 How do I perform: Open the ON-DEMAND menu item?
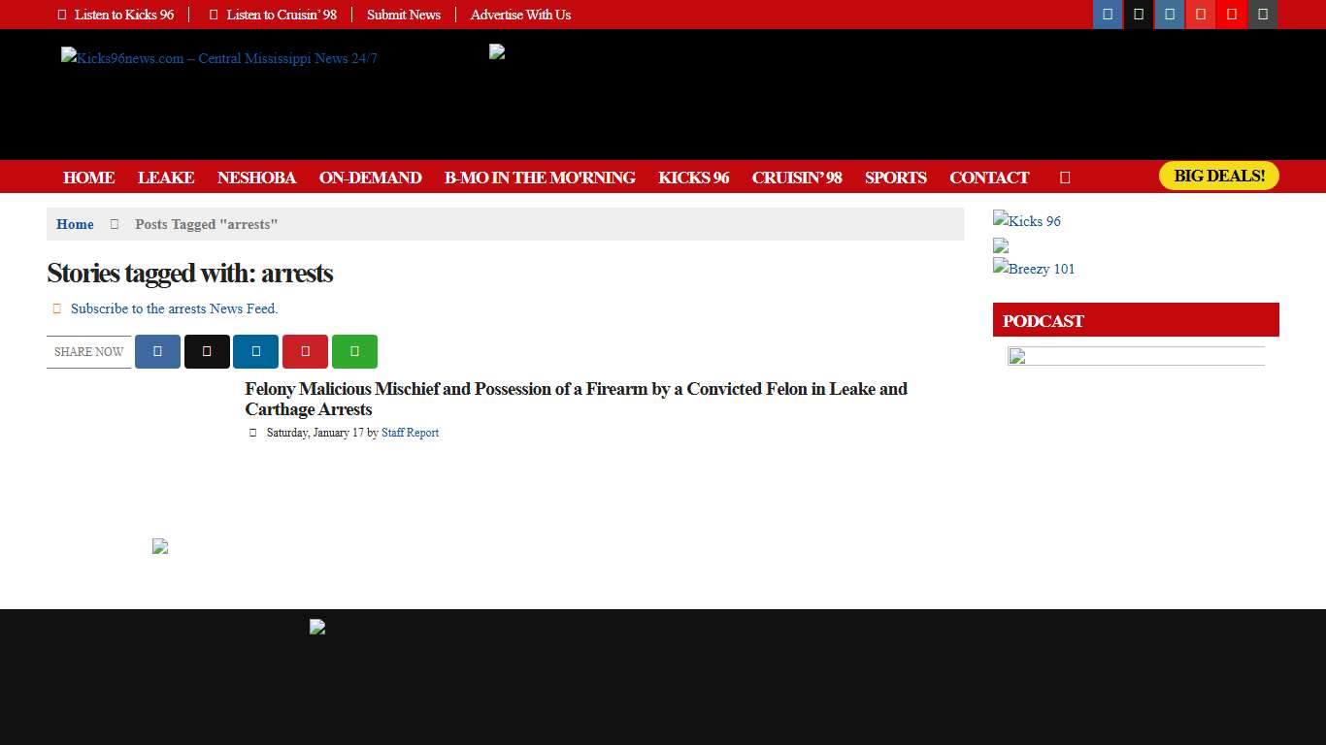(370, 178)
